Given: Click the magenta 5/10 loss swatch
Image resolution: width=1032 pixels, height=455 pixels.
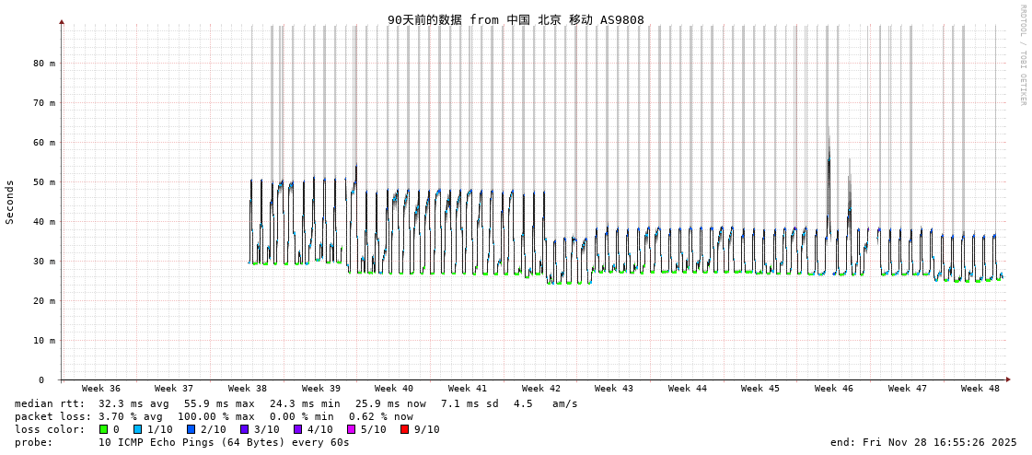Looking at the screenshot, I should (351, 429).
